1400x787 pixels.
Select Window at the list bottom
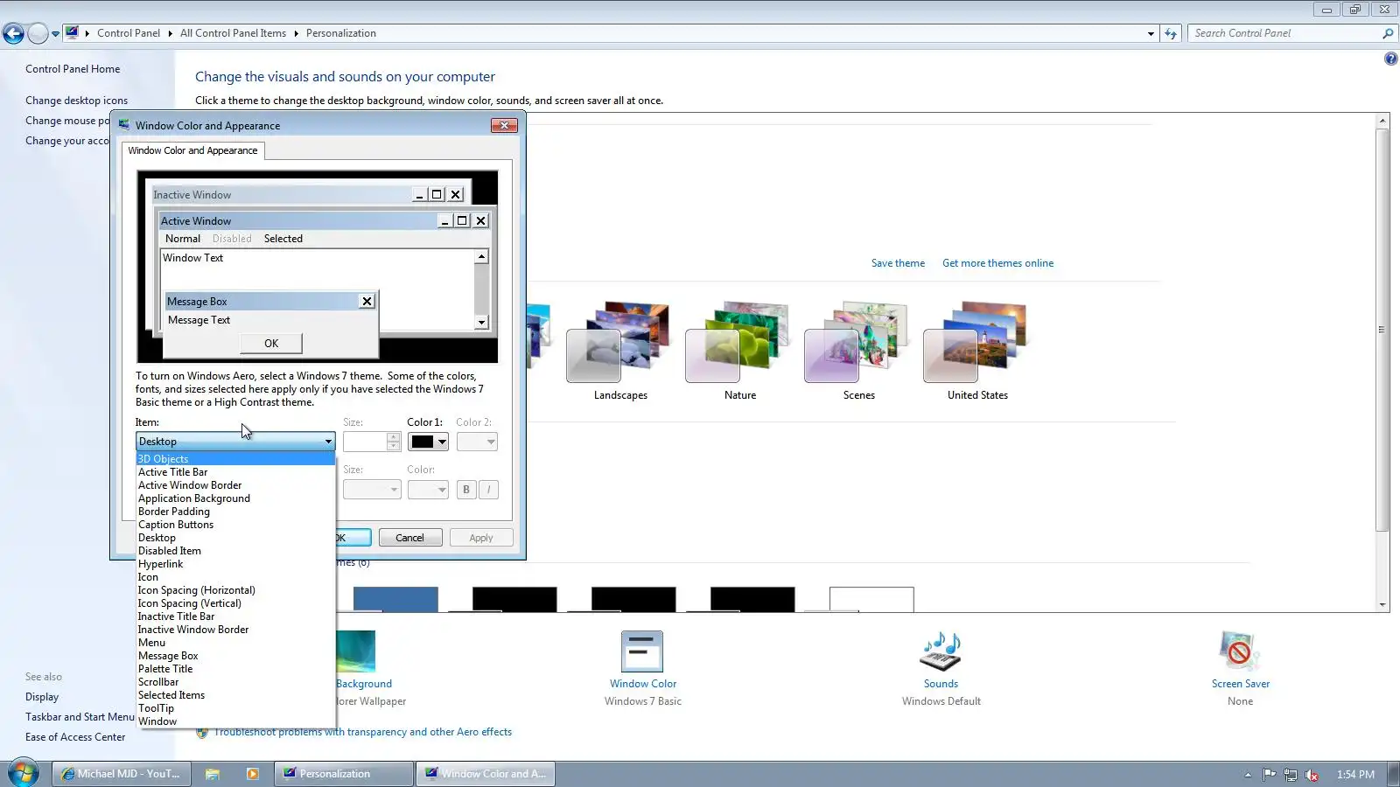(x=235, y=721)
